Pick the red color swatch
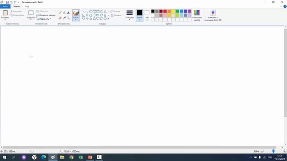This screenshot has width=287, height=161. (165, 11)
